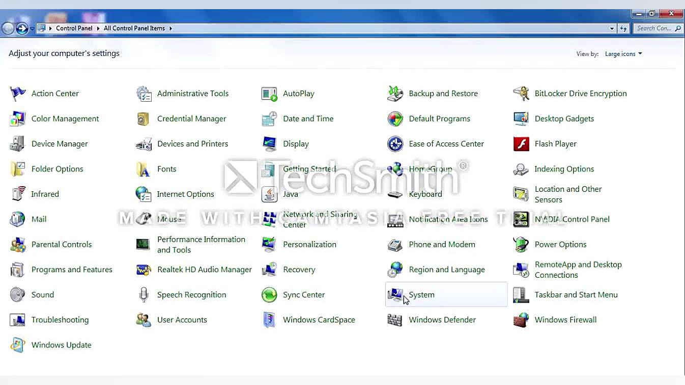Click the Administrative Tools icon
685x385 pixels.
144,94
